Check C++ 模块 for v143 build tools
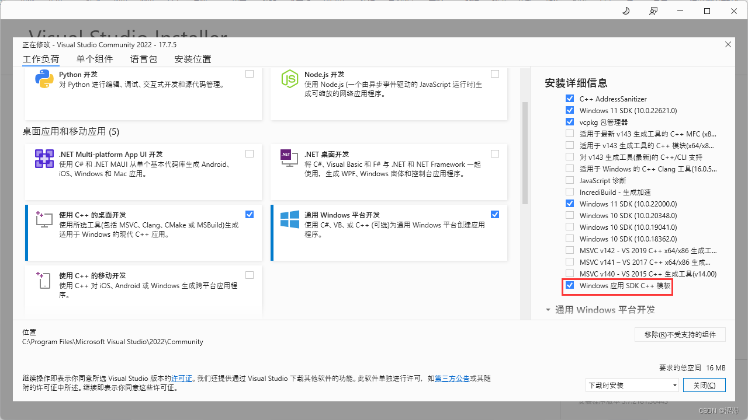The image size is (748, 420). tap(570, 145)
